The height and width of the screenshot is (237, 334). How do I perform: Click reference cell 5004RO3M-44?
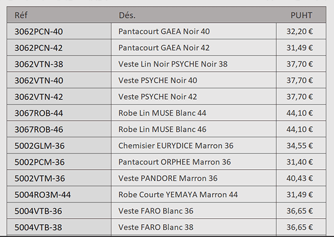pos(43,195)
